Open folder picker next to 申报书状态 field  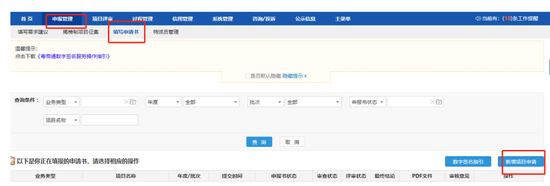pyautogui.click(x=439, y=102)
